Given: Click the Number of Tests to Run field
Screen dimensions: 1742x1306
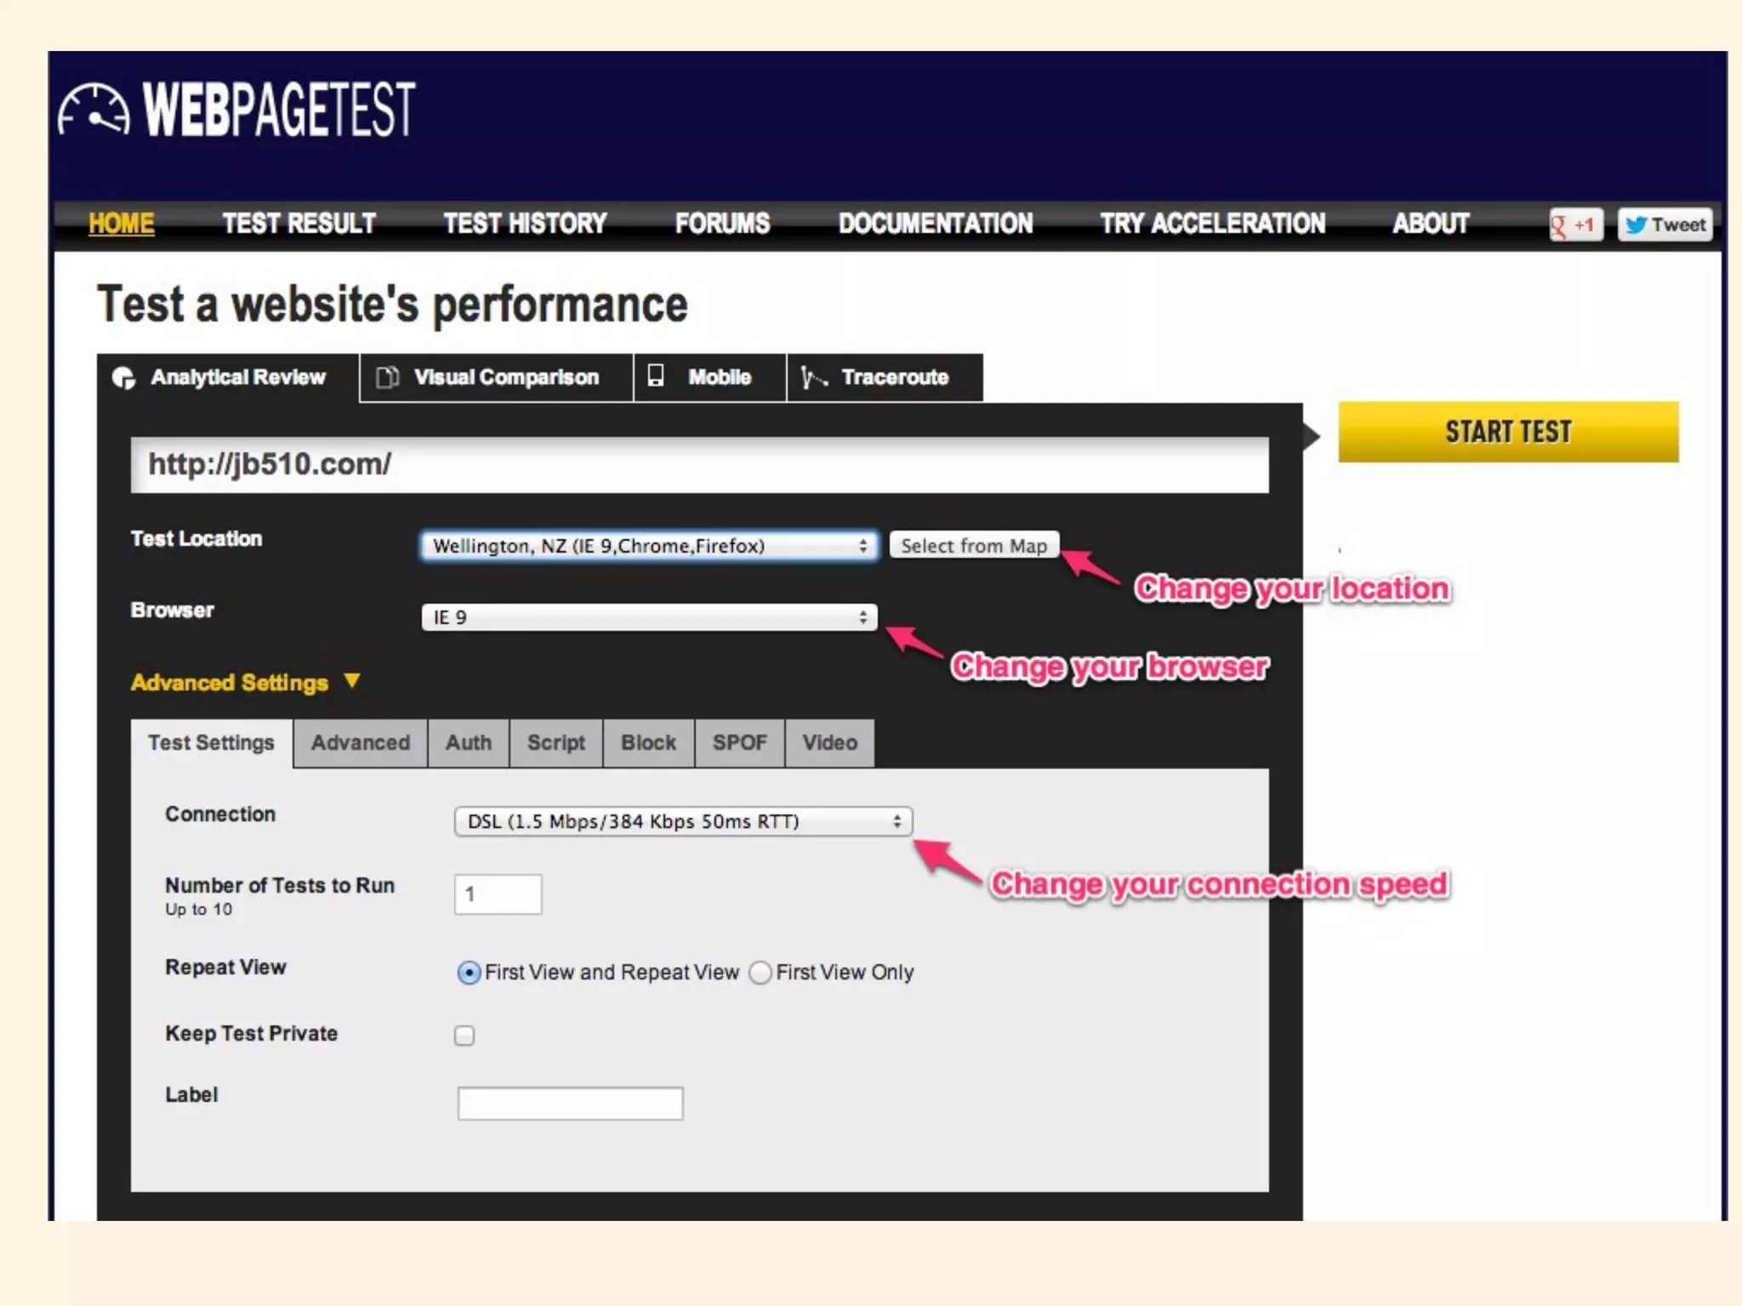Looking at the screenshot, I should [498, 894].
